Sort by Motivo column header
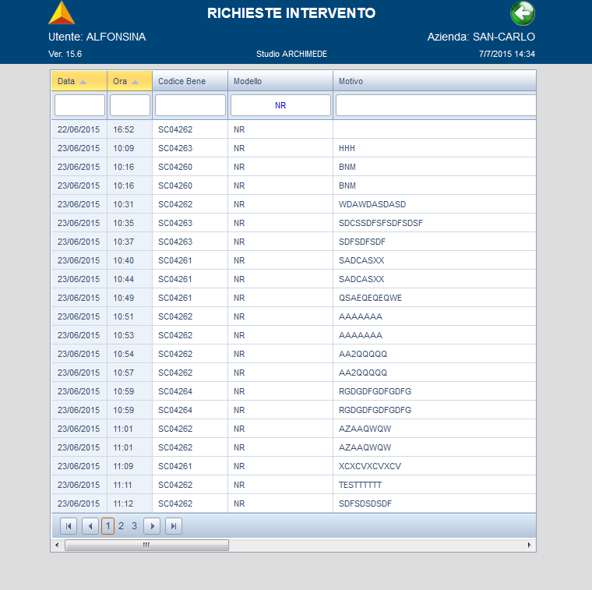592x590 pixels. 434,81
